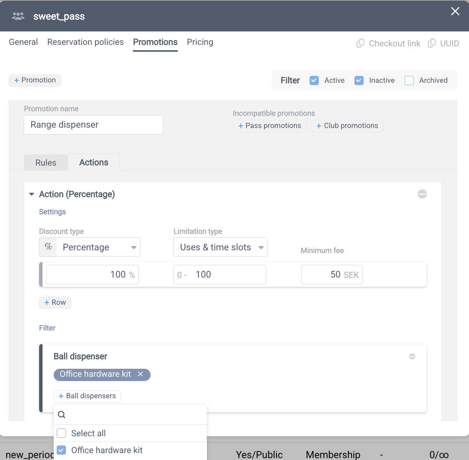469x460 pixels.
Task: Enable the Archived filter checkbox
Action: pyautogui.click(x=409, y=80)
